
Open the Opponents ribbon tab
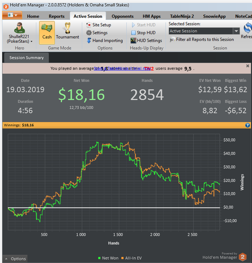[122, 16]
